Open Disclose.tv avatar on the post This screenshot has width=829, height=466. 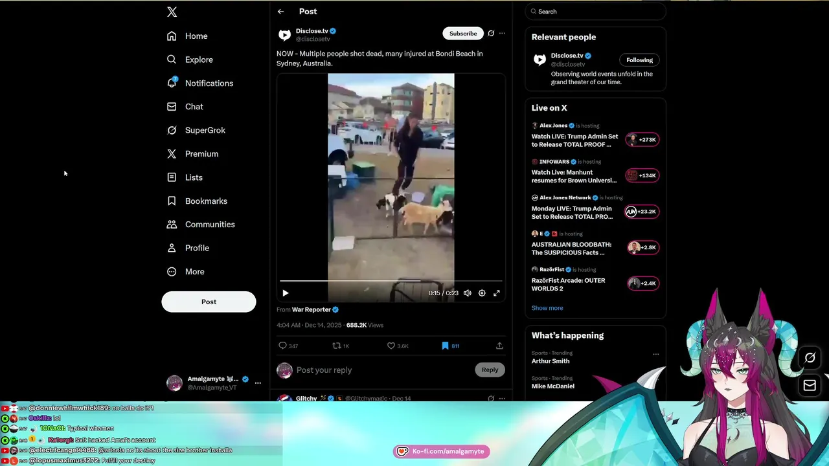pos(284,35)
